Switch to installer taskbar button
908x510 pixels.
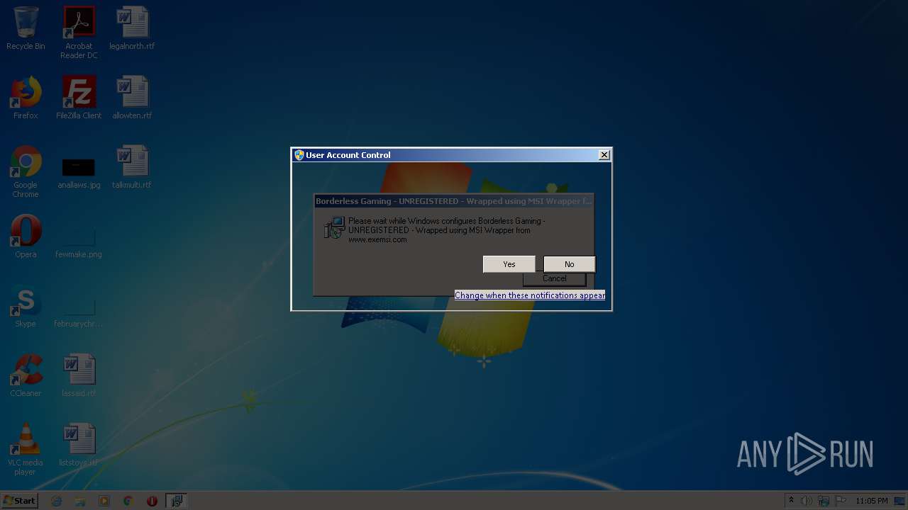coord(176,501)
